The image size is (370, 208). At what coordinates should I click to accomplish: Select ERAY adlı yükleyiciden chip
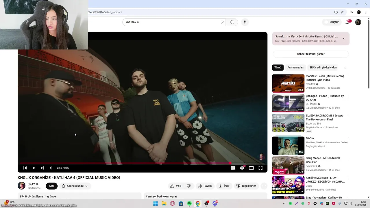point(323,68)
